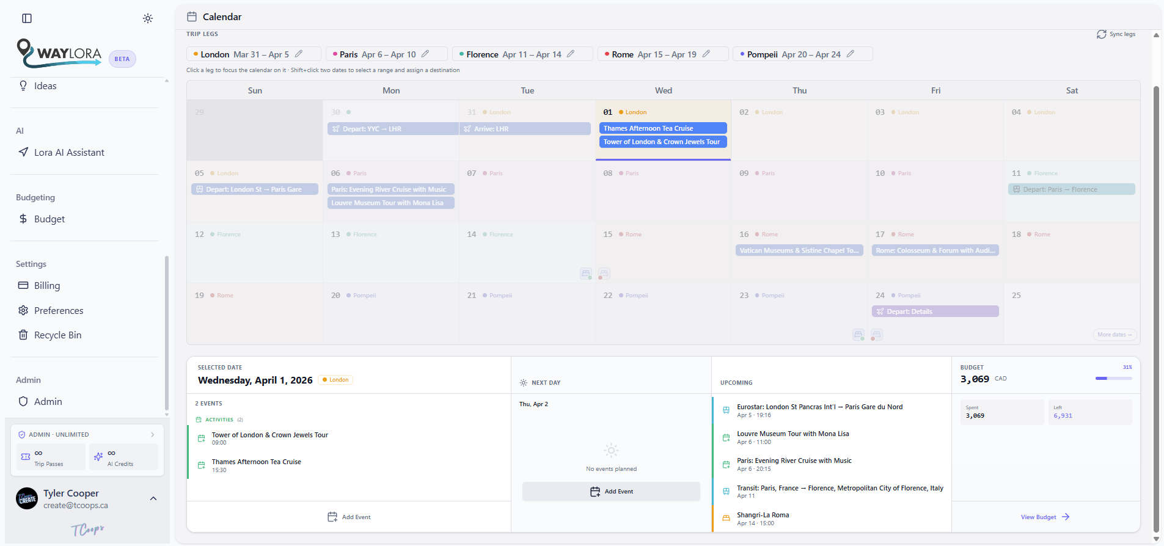Click hotel check-out icon on Apr 15
The image size is (1164, 546).
click(604, 274)
